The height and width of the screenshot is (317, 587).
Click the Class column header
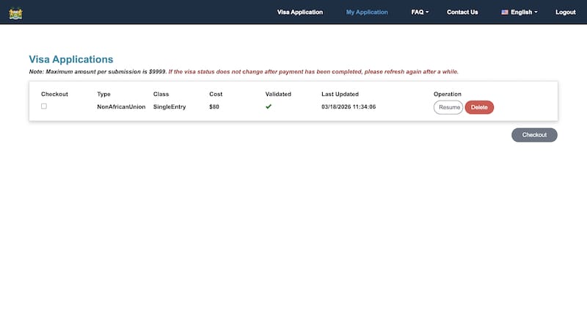pos(161,95)
